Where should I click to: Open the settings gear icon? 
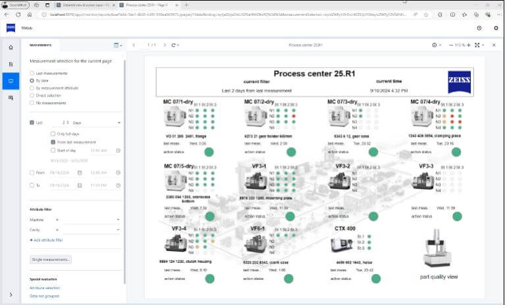(x=495, y=28)
